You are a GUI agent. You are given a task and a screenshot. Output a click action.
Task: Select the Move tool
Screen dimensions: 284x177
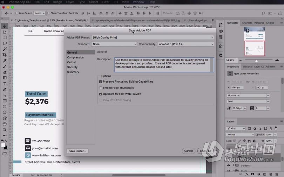pos(5,26)
